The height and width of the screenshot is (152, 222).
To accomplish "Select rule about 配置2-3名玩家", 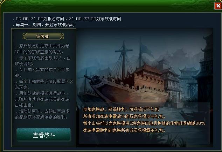I will click(x=44, y=84).
